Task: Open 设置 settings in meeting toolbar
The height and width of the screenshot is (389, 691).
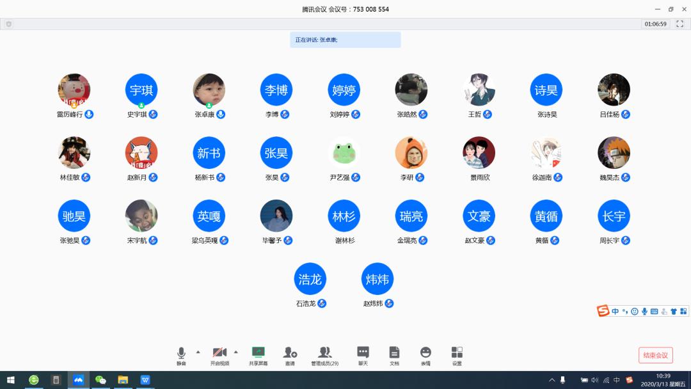Action: point(457,354)
